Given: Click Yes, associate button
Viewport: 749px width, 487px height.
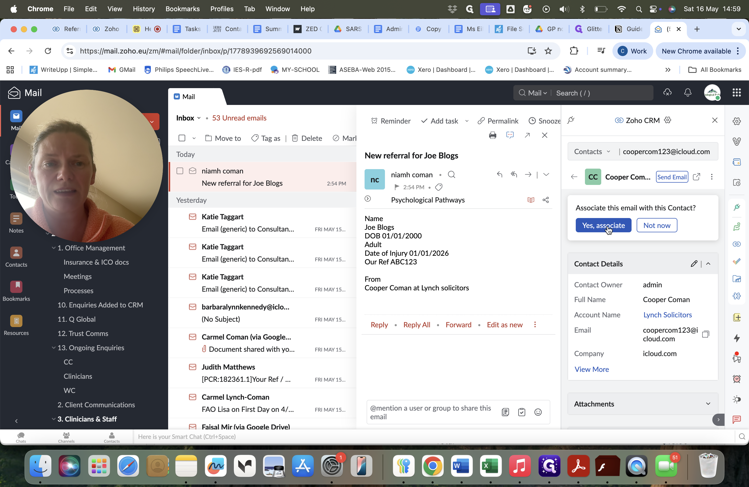Looking at the screenshot, I should [x=603, y=225].
